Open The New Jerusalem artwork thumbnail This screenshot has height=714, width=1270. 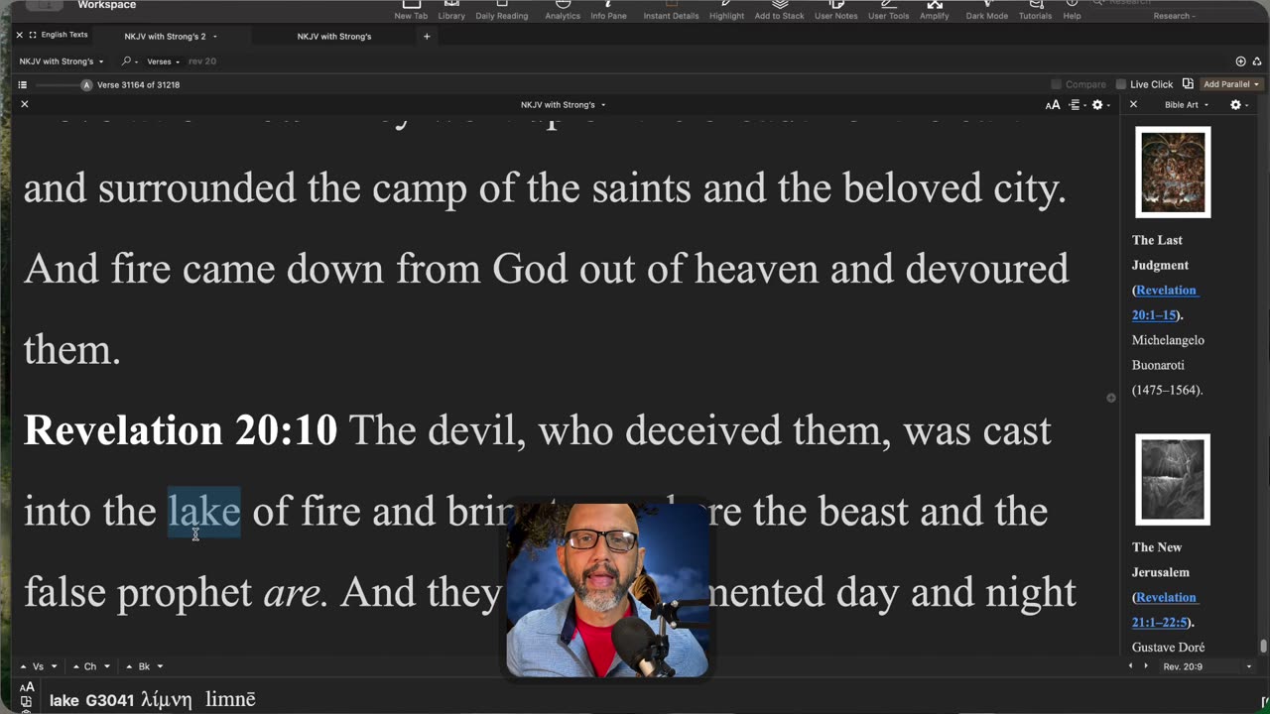click(1173, 480)
